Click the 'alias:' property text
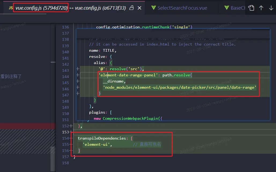 100,63
